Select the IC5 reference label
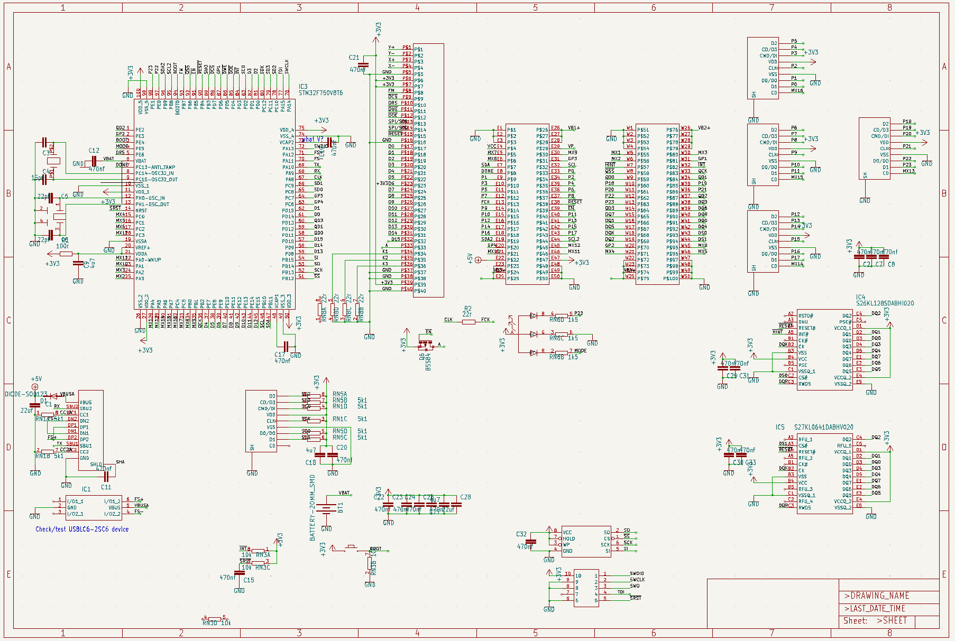955x641 pixels. coord(780,427)
